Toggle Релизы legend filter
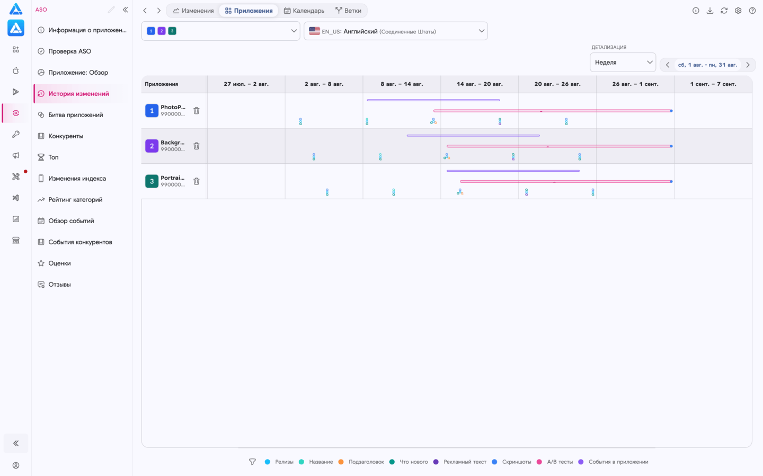 279,462
